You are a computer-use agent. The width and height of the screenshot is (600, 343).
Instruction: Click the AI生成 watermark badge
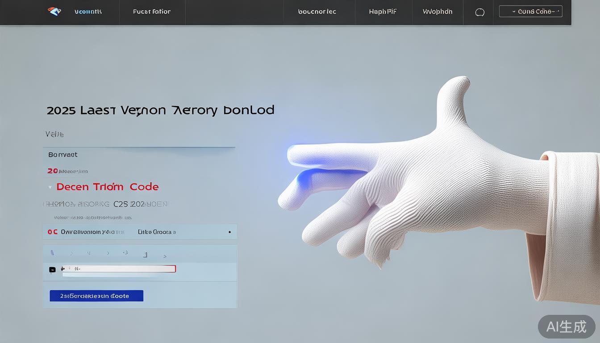coord(567,326)
